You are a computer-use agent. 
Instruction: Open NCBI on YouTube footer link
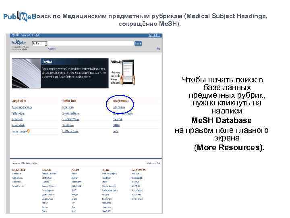137,199
